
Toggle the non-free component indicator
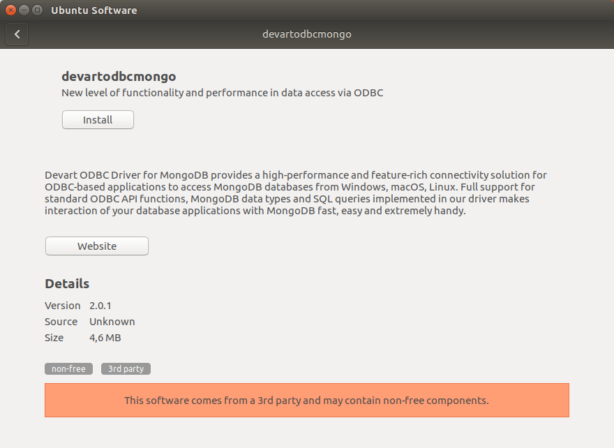tap(68, 368)
